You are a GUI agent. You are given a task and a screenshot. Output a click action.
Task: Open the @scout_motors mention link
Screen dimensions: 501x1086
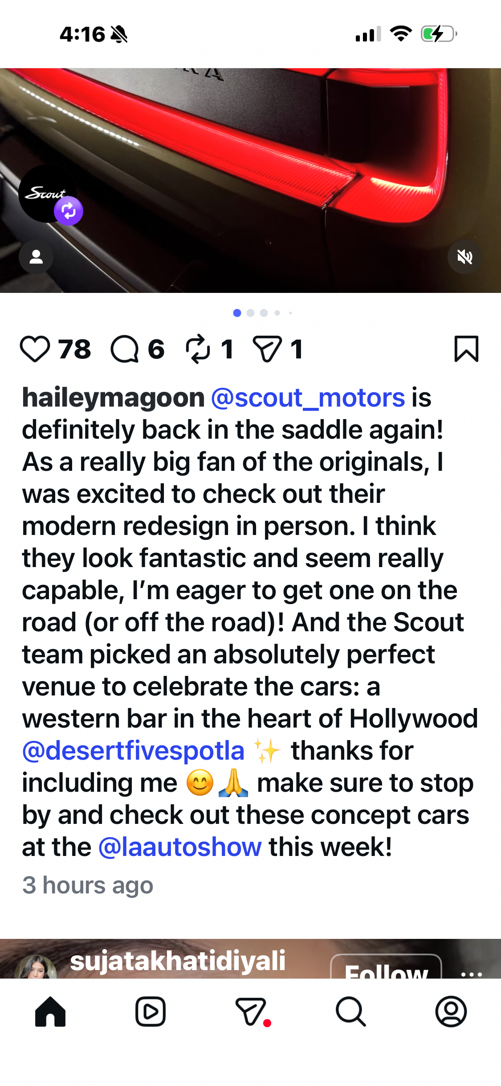pyautogui.click(x=308, y=398)
